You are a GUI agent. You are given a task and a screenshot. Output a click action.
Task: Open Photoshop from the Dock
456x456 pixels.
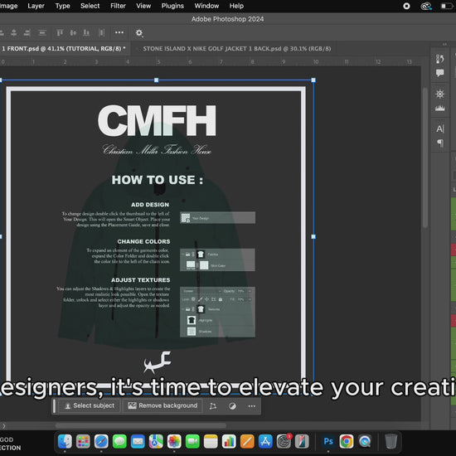point(328,441)
